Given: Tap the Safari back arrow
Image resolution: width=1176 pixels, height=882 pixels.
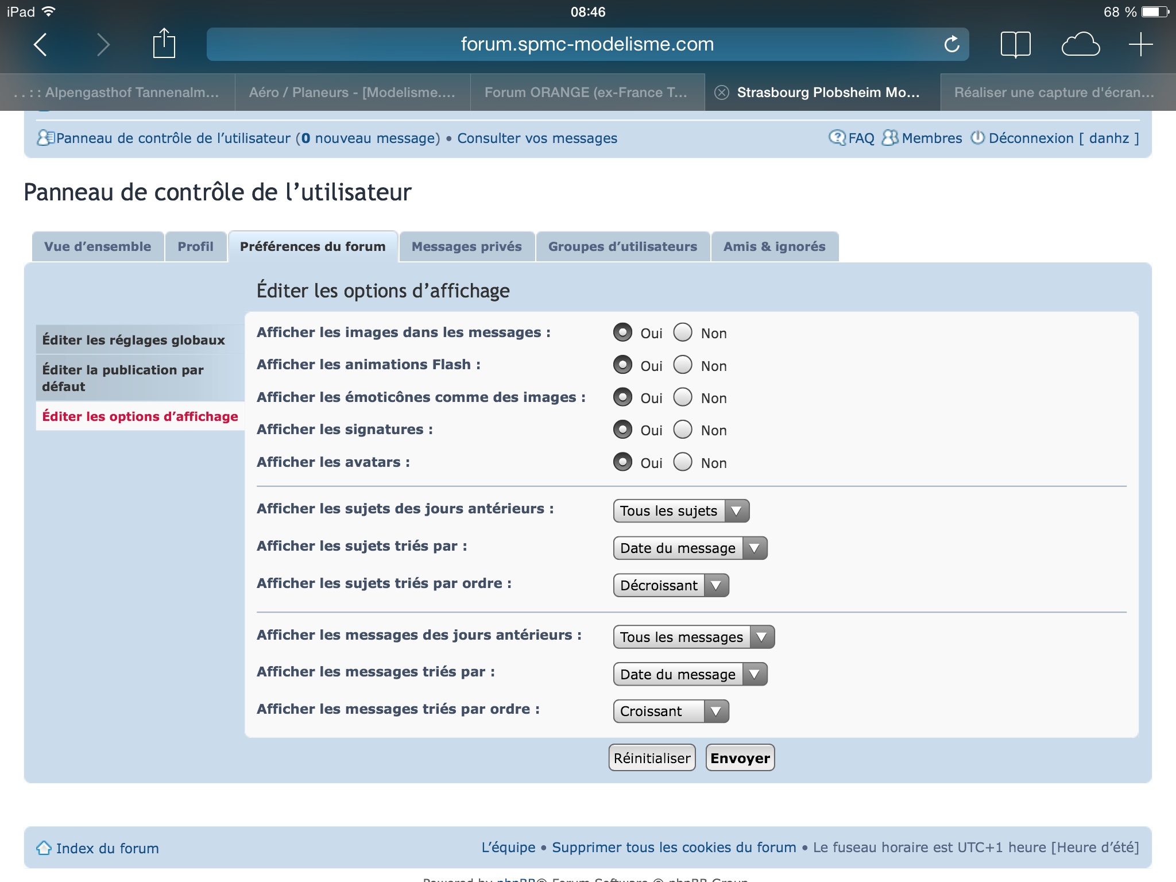Looking at the screenshot, I should click(40, 44).
